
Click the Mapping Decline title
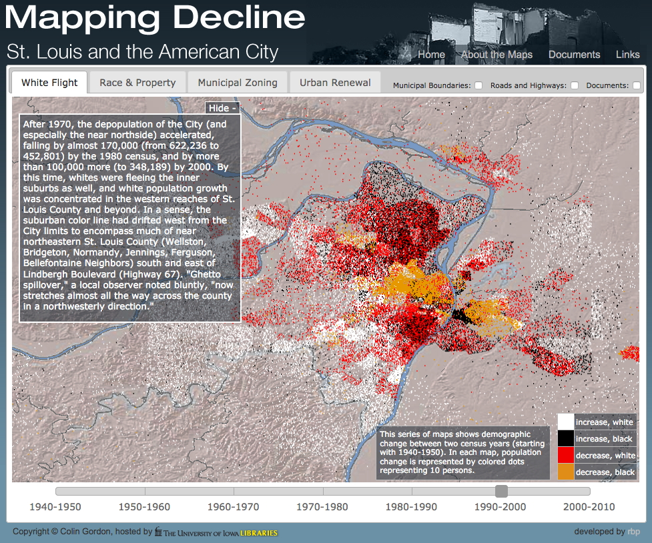pos(155,17)
